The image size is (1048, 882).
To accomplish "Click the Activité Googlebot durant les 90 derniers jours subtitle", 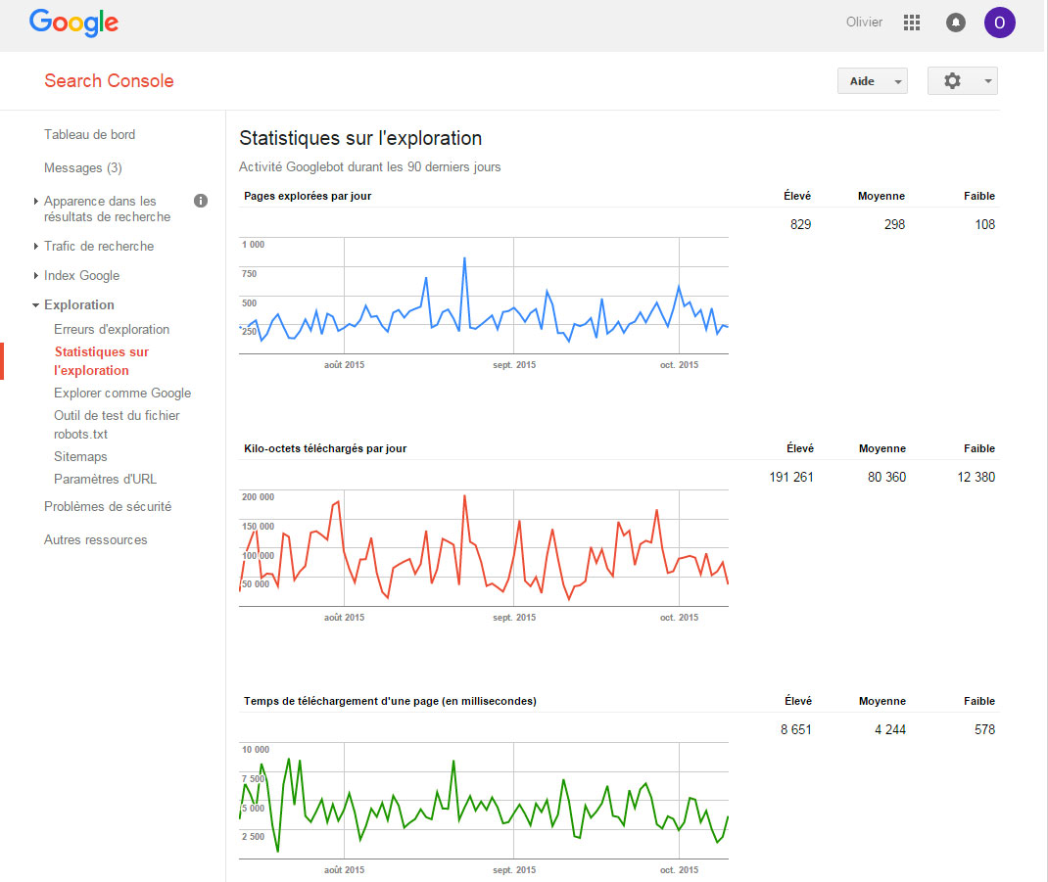I will (369, 167).
